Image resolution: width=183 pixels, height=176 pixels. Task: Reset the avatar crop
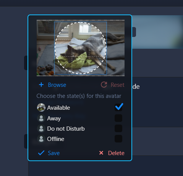click(x=118, y=85)
